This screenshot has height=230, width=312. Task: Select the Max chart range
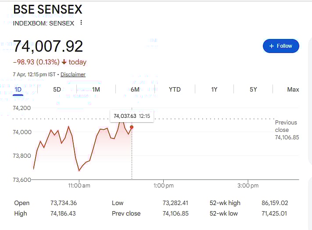click(293, 89)
